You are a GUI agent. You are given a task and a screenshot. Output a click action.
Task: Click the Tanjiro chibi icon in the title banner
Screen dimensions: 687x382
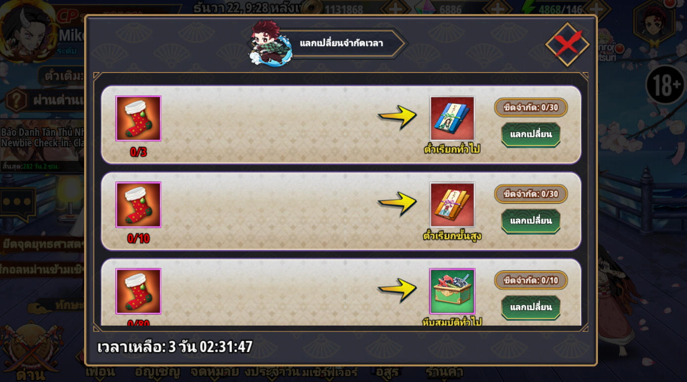(270, 42)
